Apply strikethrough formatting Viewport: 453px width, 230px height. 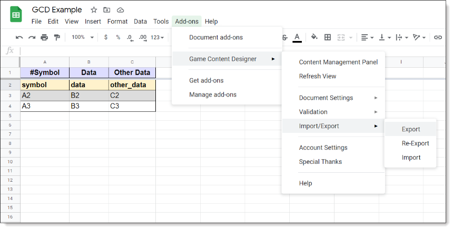[x=285, y=37]
